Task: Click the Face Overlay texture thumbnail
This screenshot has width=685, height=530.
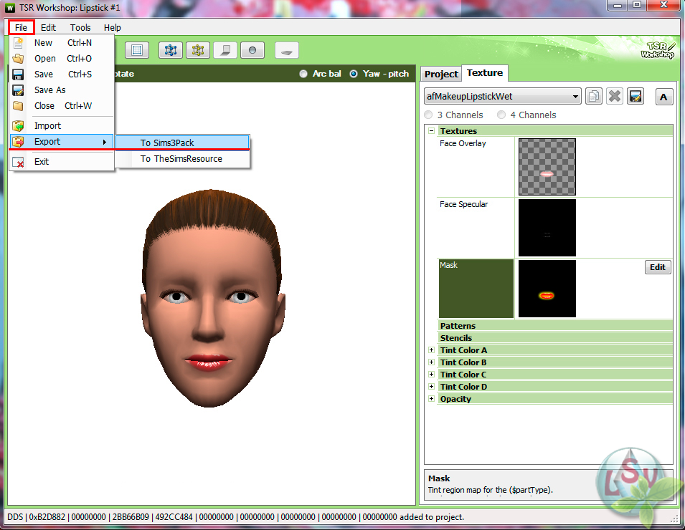Action: coord(547,167)
